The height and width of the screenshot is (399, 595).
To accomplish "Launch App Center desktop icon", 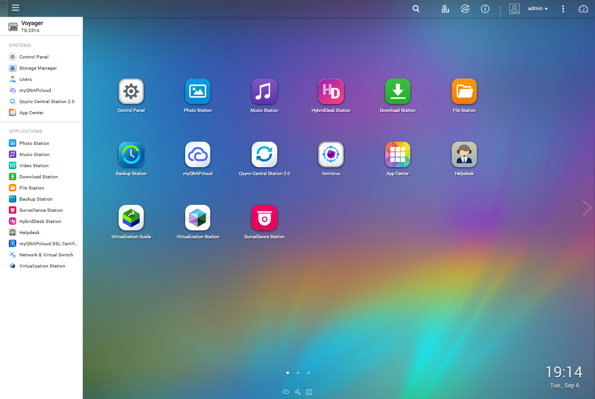I will click(x=398, y=154).
